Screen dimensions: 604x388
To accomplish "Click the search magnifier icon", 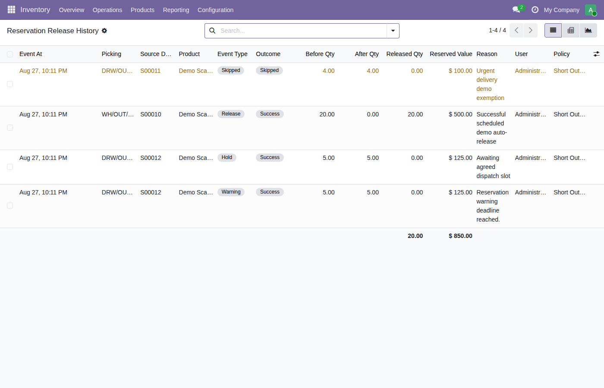I will [212, 31].
